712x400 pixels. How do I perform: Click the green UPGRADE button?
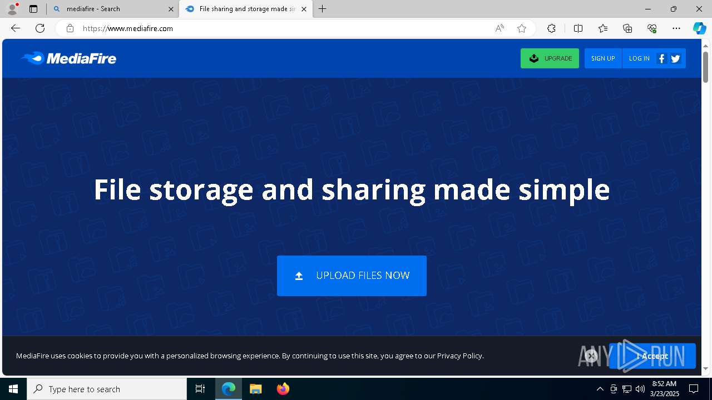point(550,58)
